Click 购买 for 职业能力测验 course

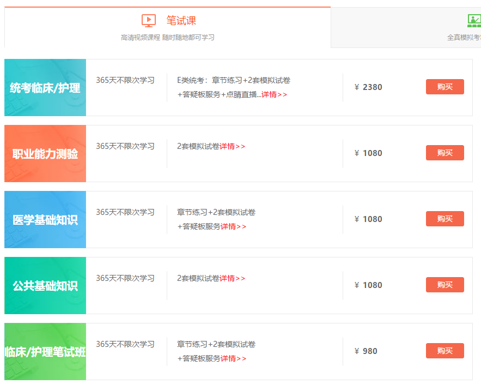445,153
